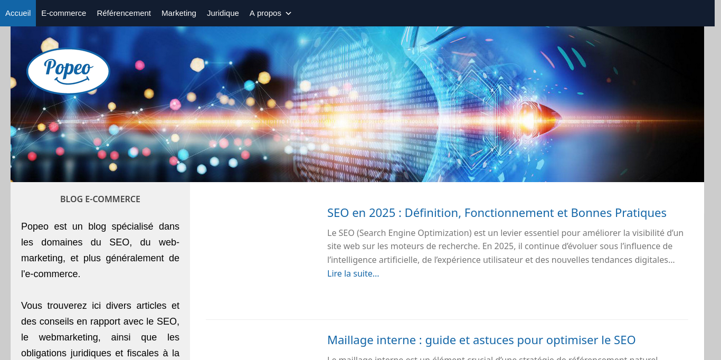Screen dimensions: 721x360
Task: Open the Juridique navigation item
Action: pos(223,13)
